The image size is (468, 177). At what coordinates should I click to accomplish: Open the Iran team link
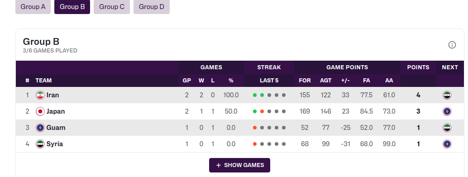53,95
